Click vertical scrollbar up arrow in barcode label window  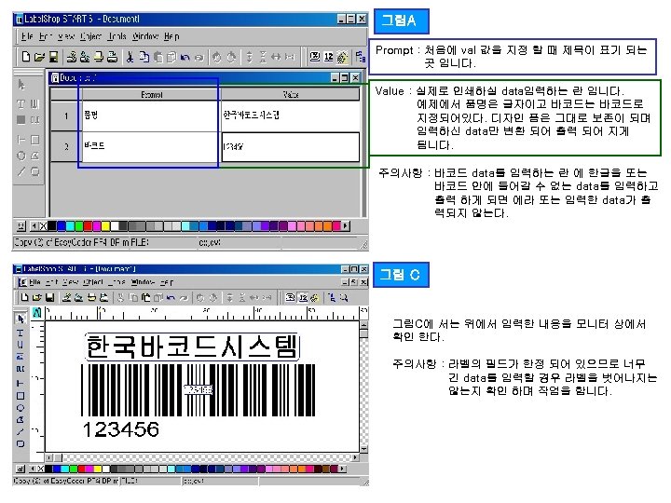(363, 325)
